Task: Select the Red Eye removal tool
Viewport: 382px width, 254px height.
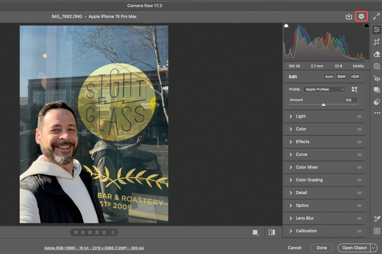Action: click(377, 78)
